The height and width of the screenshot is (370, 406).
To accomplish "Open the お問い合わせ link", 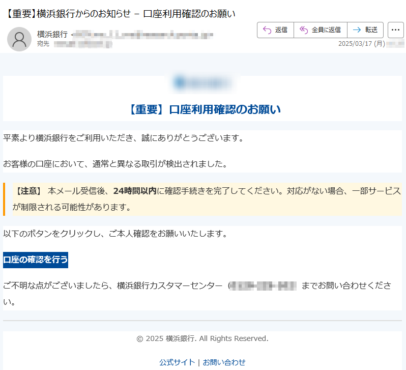I will point(224,362).
